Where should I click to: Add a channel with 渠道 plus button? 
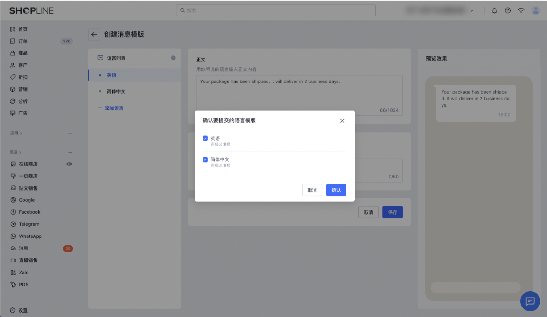coord(70,152)
